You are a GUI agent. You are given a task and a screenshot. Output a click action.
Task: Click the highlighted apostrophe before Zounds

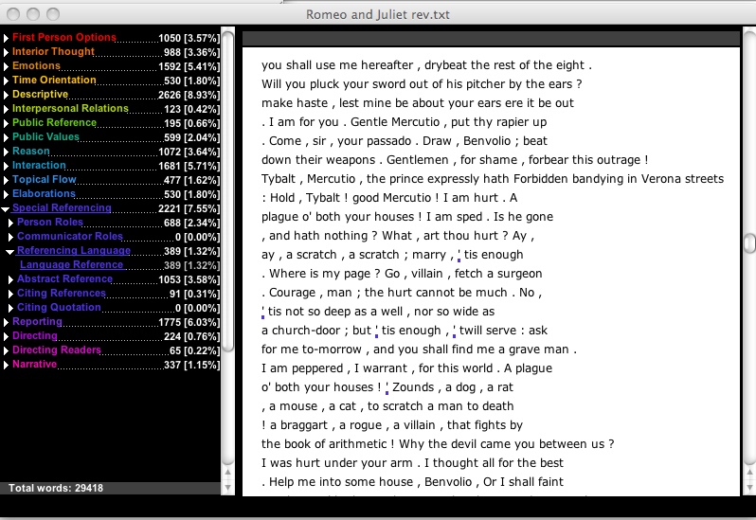click(387, 388)
